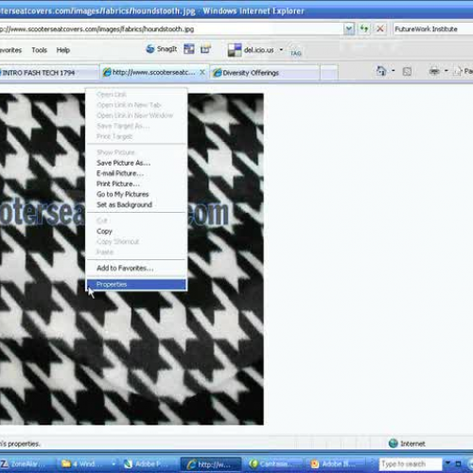Click the address bar URL field

[x=170, y=29]
